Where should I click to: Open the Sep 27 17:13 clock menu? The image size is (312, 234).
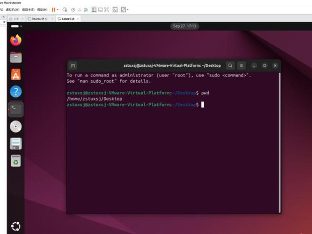coord(184,26)
